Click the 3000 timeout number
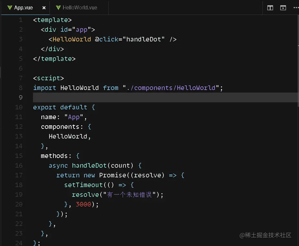 83,204
